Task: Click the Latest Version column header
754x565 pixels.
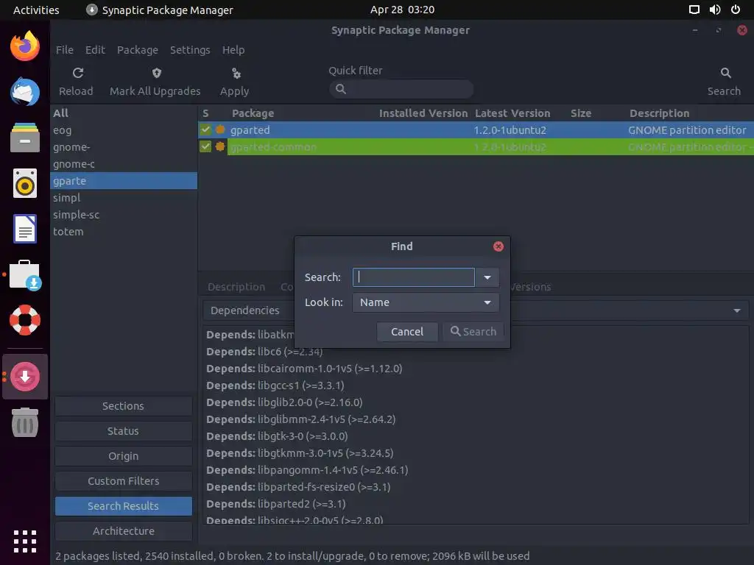Action: (x=512, y=113)
